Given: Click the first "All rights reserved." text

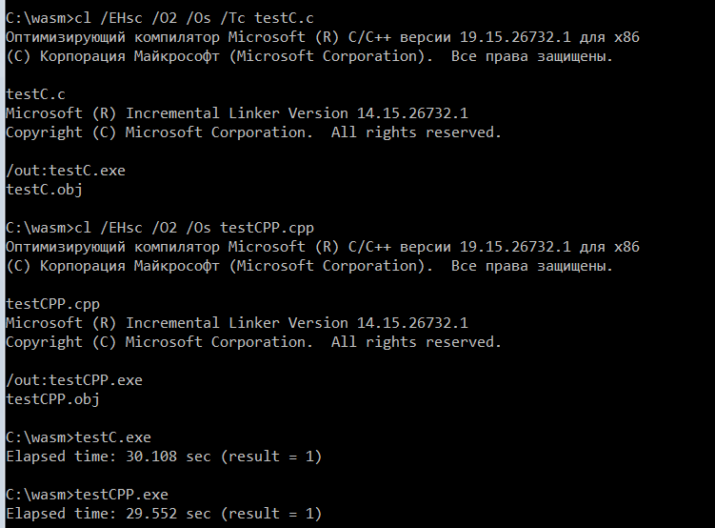Looking at the screenshot, I should coord(416,132).
